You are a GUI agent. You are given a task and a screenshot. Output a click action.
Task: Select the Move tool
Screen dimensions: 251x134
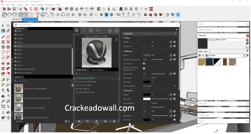click(3, 64)
